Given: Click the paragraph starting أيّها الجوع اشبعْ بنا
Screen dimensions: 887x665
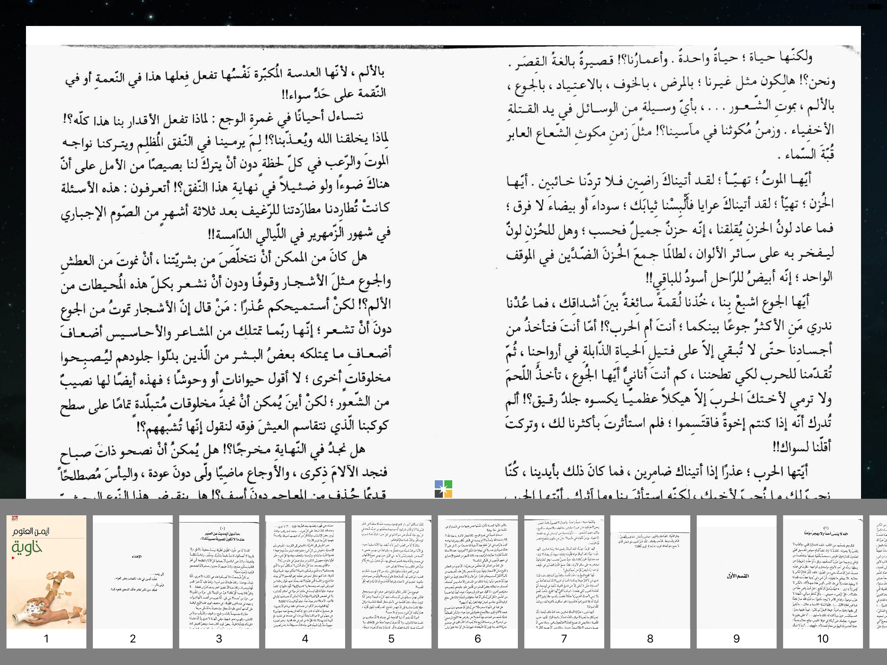Looking at the screenshot, I should (x=668, y=374).
